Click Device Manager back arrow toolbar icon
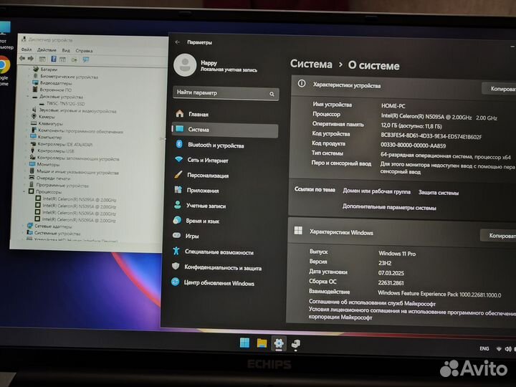 [x=22, y=59]
